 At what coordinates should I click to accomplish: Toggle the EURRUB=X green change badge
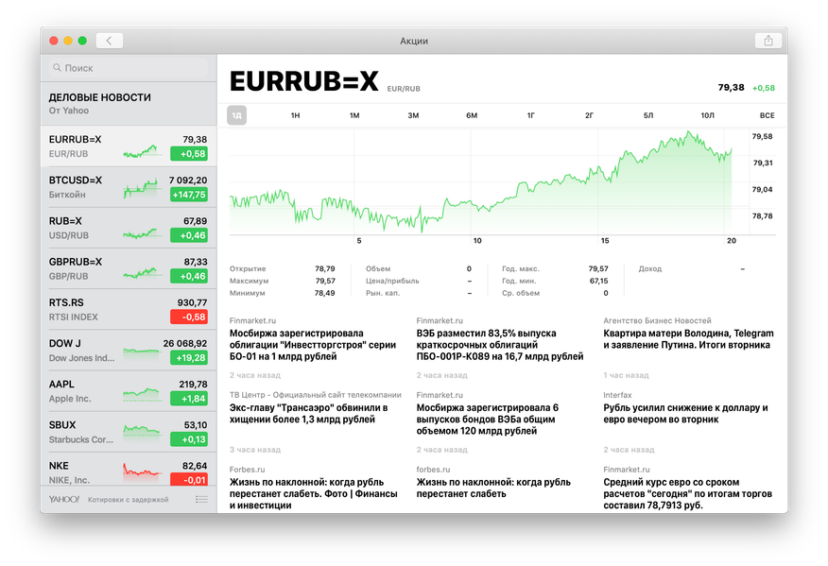click(189, 154)
